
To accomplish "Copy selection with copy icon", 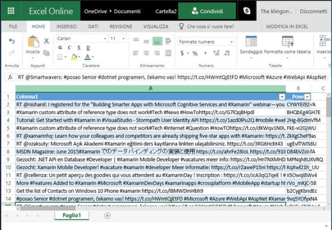I will [46, 53].
